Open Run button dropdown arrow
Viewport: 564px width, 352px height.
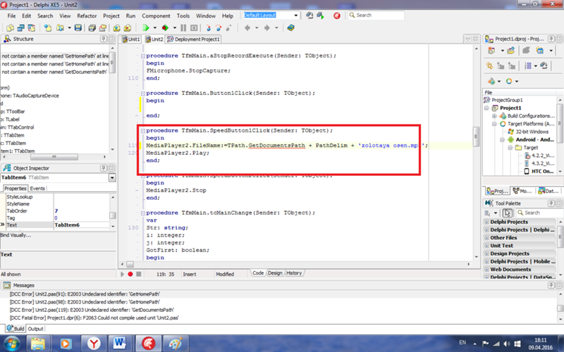[154, 27]
